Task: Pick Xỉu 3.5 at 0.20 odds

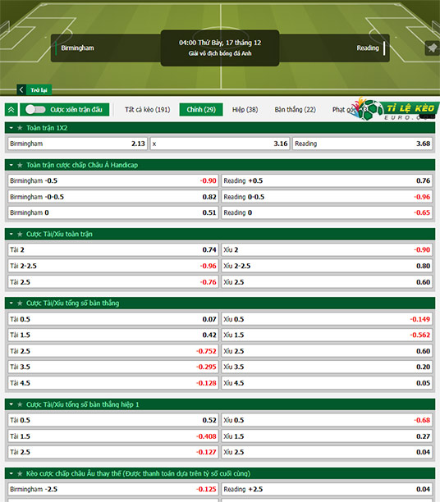Action: coord(327,367)
